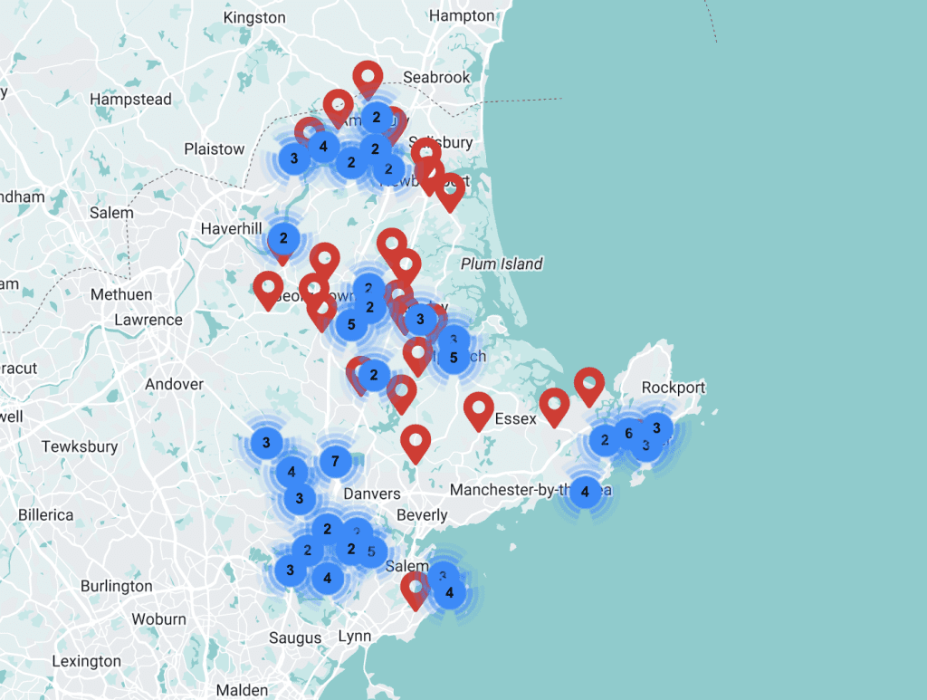Click the rightmost cluster showing 3 near Rockport

(x=657, y=427)
